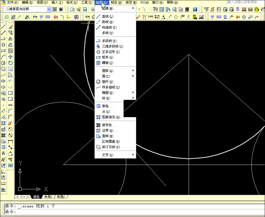The image size is (265, 217).
Task: Select the Mirror tool in Modify toolbar
Action: pos(10,39)
